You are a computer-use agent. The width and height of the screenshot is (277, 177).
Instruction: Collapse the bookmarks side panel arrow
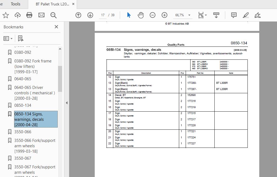(67, 103)
